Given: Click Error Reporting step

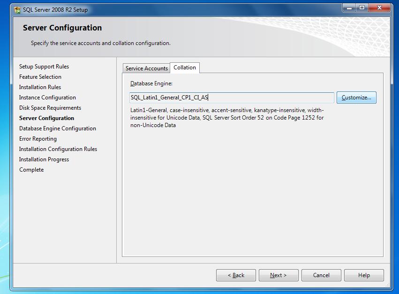Looking at the screenshot, I should 38,139.
